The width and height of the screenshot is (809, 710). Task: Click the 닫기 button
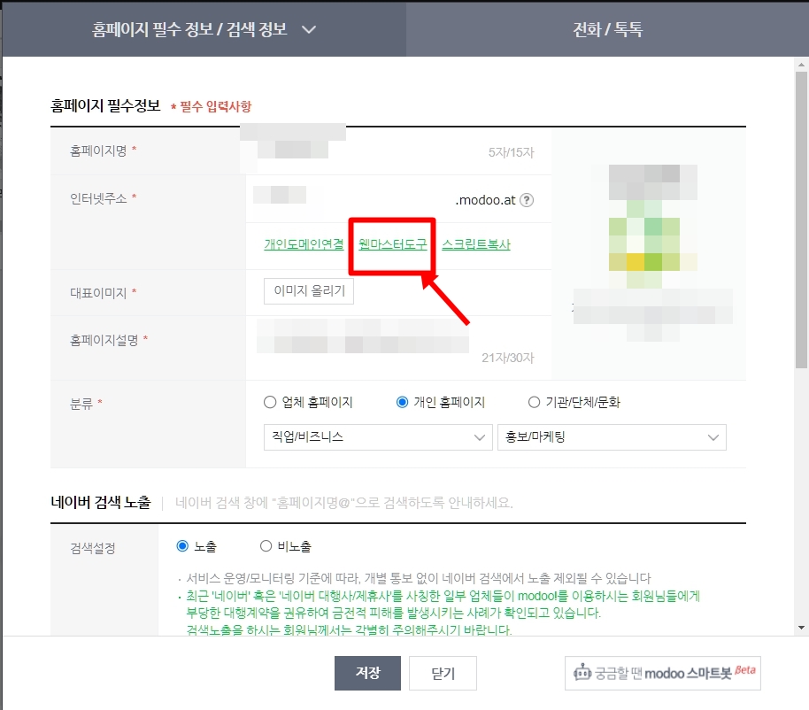(443, 673)
